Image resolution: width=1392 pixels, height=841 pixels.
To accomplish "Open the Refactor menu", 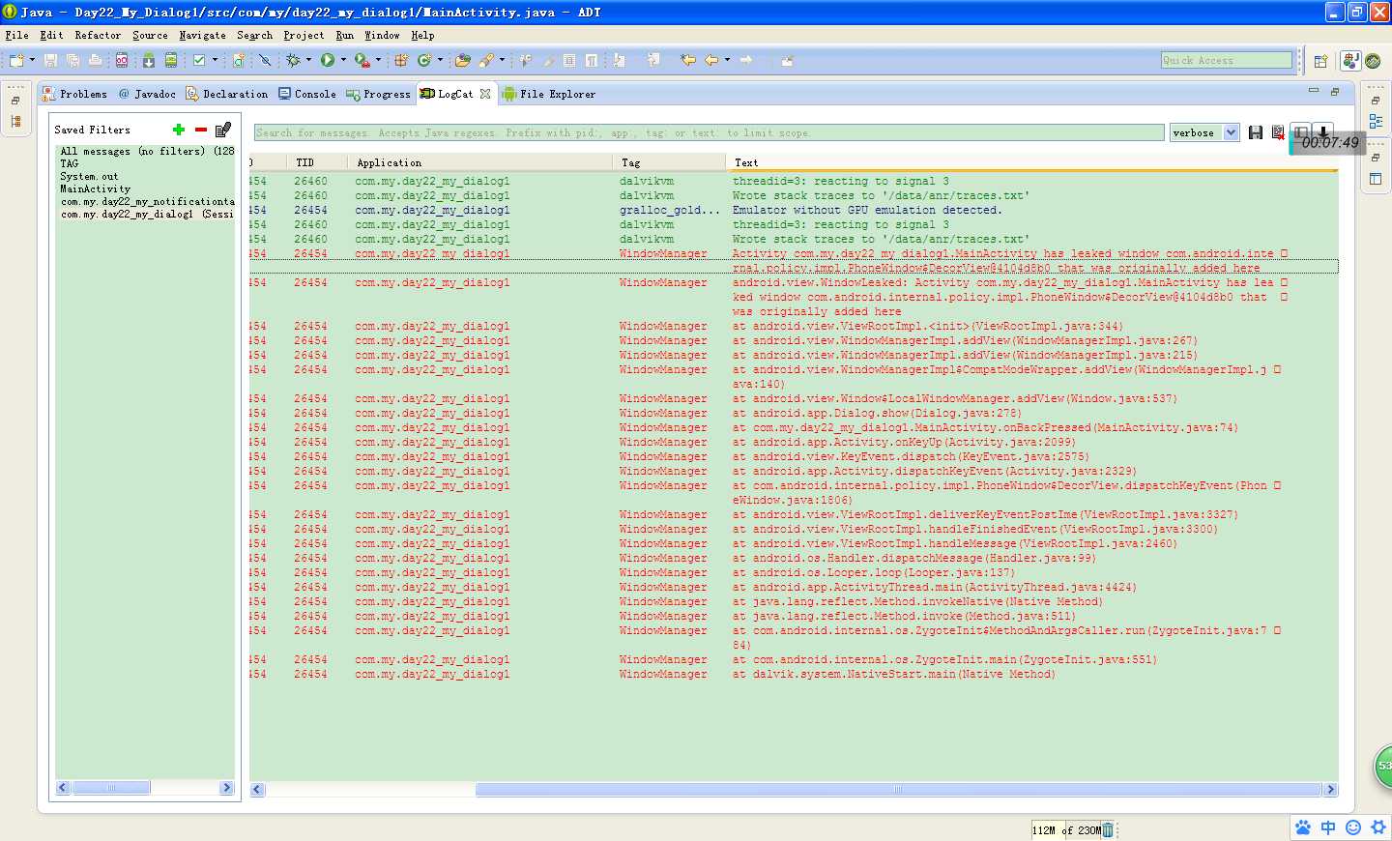I will 98,35.
